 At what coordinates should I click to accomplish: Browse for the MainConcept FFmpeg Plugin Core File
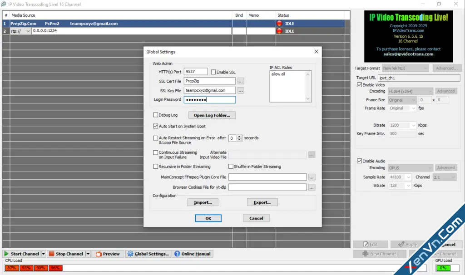(x=312, y=177)
